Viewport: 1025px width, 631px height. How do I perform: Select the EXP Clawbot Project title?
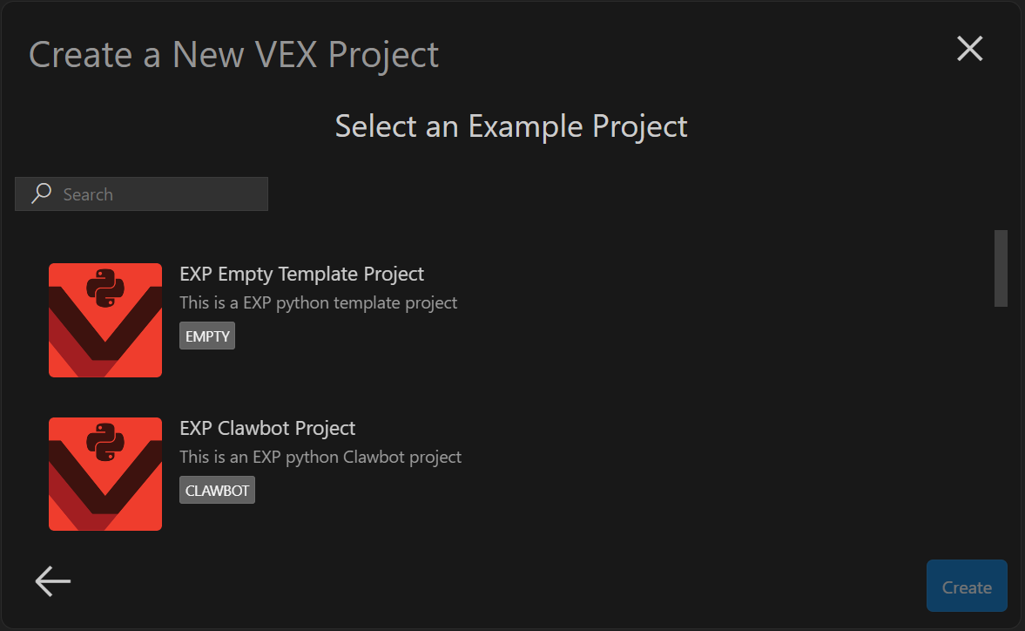click(x=267, y=428)
